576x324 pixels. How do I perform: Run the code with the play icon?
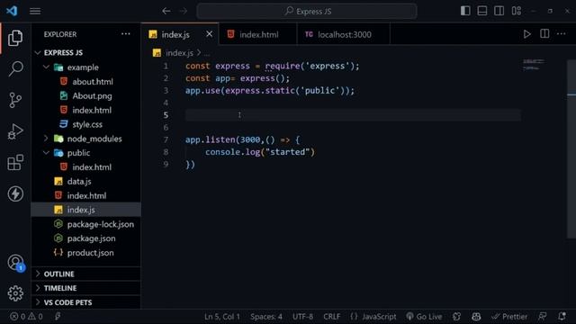pos(526,34)
